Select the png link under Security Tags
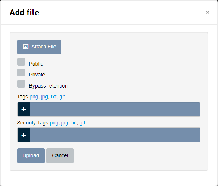218x186 pixels. 54,123
